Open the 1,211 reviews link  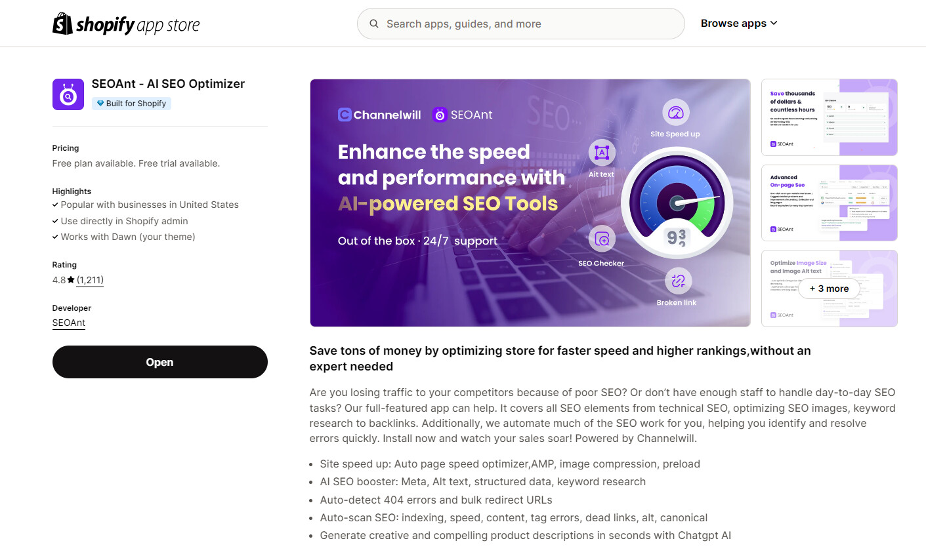pyautogui.click(x=90, y=280)
